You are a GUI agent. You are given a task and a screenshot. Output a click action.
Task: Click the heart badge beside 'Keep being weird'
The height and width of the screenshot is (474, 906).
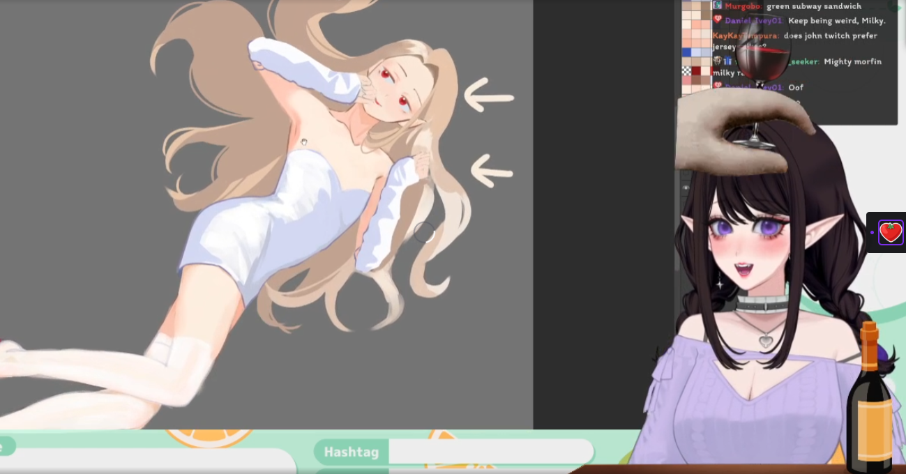tap(718, 19)
